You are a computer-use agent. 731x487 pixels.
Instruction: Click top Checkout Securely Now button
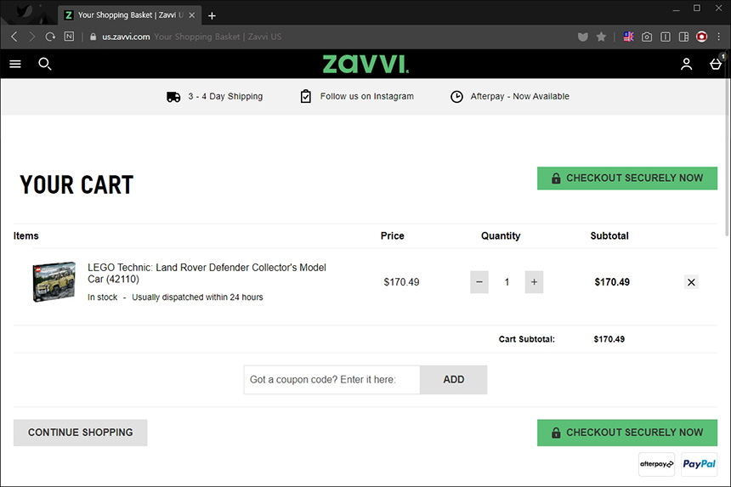point(627,178)
